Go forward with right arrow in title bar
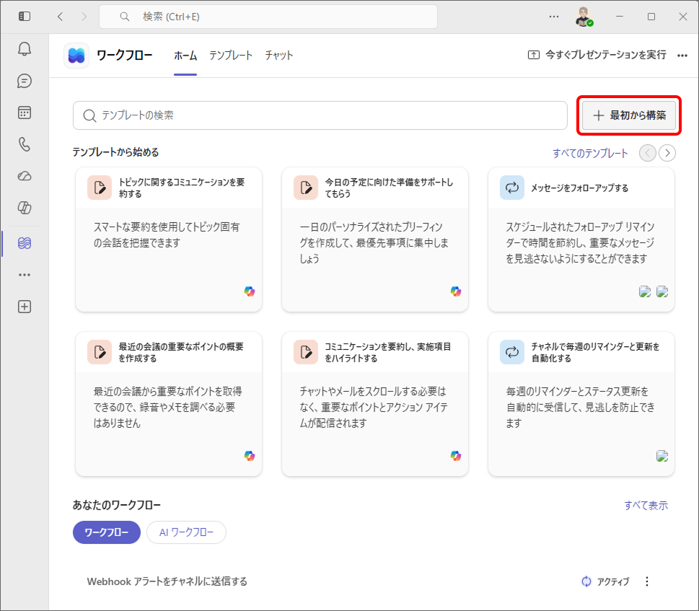 (84, 17)
